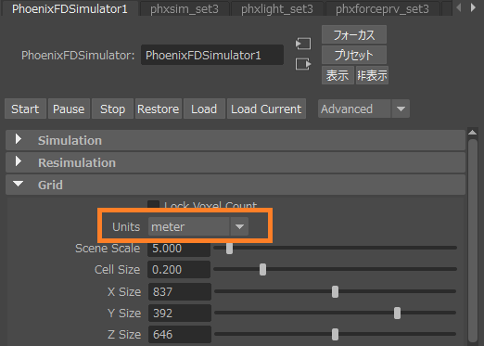Collapse the Grid section
This screenshot has width=484, height=346.
coord(236,185)
